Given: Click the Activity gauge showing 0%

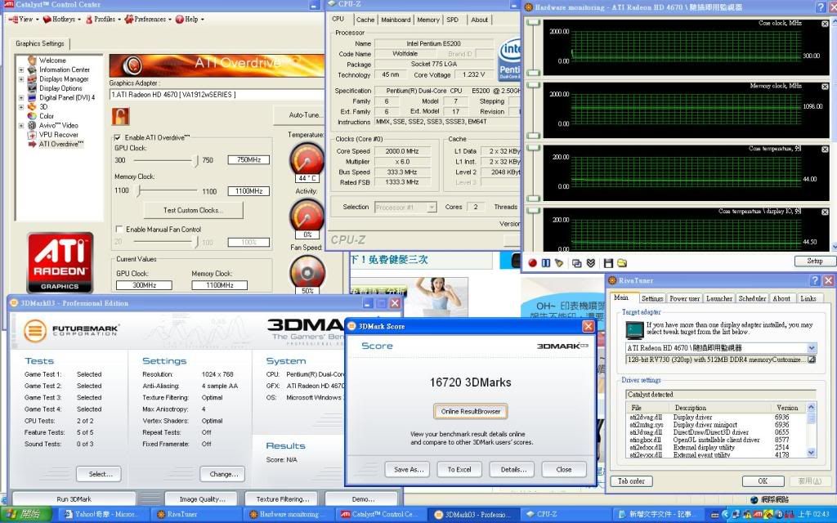Looking at the screenshot, I should click(x=307, y=217).
